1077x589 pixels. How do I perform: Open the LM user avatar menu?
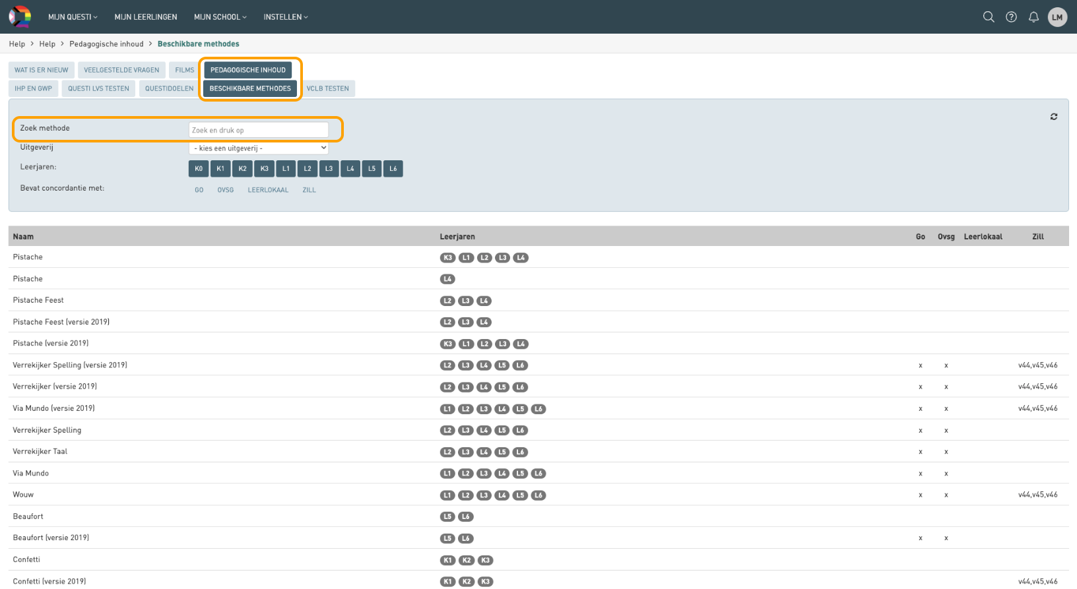[1057, 17]
